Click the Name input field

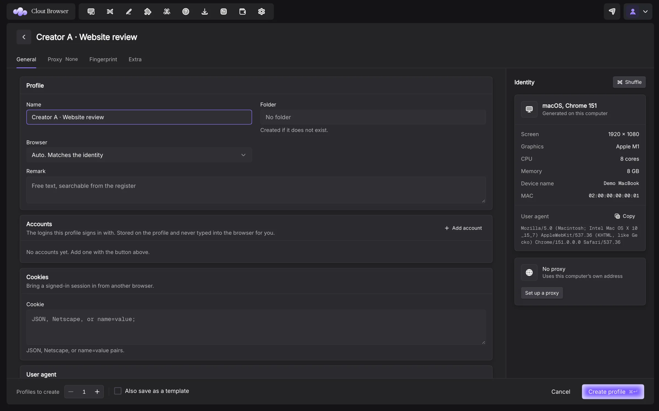click(x=139, y=117)
